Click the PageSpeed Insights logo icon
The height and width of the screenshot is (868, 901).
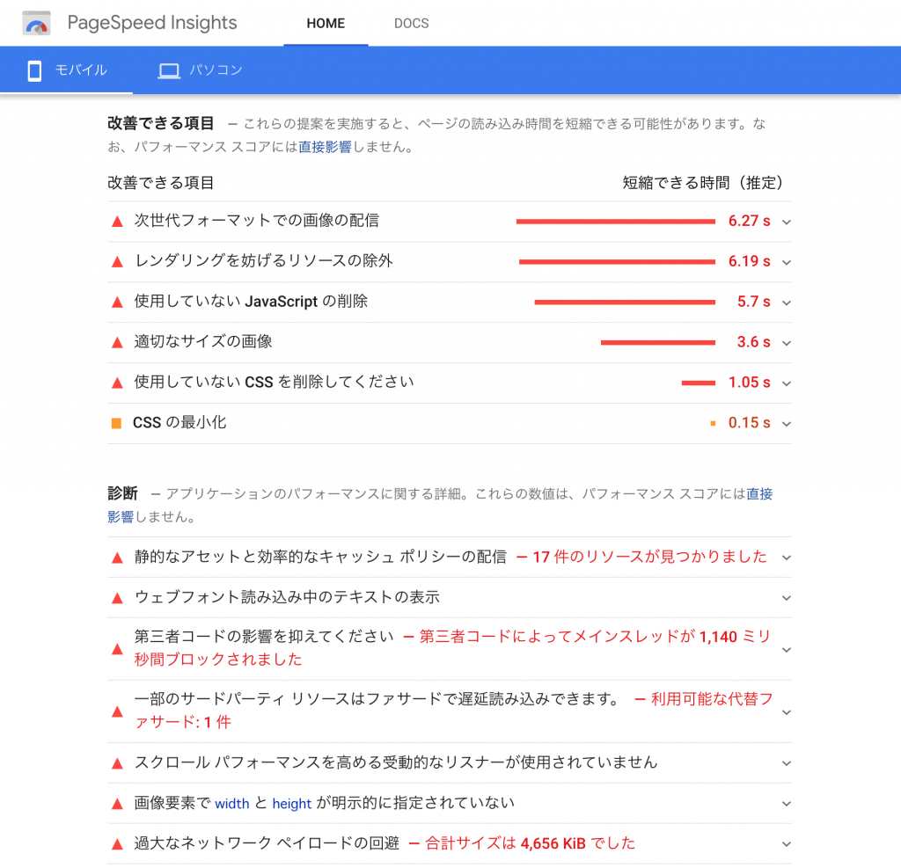tap(37, 23)
